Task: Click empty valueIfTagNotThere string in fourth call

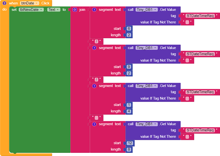Action: click(187, 137)
